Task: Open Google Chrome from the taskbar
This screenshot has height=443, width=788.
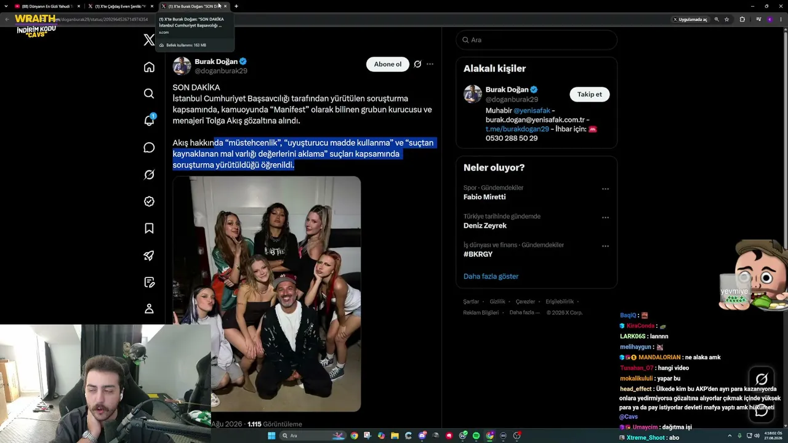Action: (x=354, y=436)
